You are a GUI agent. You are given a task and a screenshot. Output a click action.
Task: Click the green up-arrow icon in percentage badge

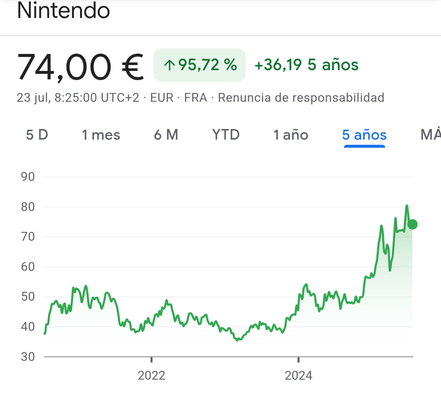(169, 65)
